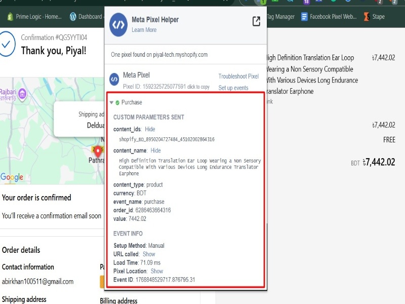Click the CUSTOM PARAMETERS SENT heading
The image size is (405, 304).
(149, 118)
